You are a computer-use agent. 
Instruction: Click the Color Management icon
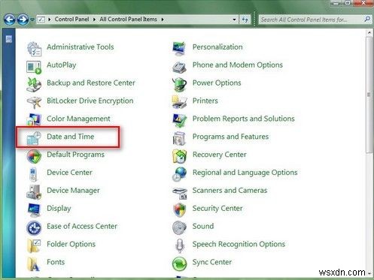(x=34, y=120)
